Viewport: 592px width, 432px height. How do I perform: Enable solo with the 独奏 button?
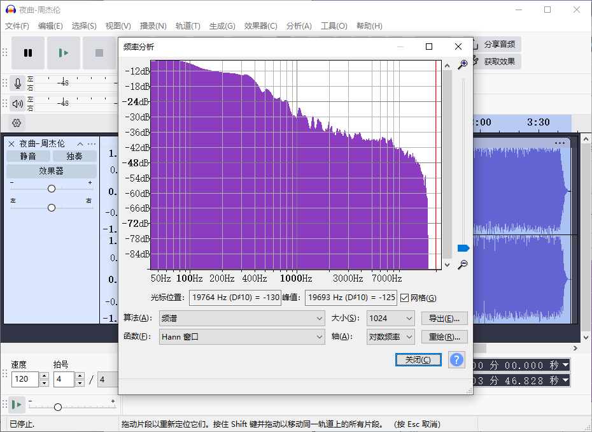(x=73, y=155)
